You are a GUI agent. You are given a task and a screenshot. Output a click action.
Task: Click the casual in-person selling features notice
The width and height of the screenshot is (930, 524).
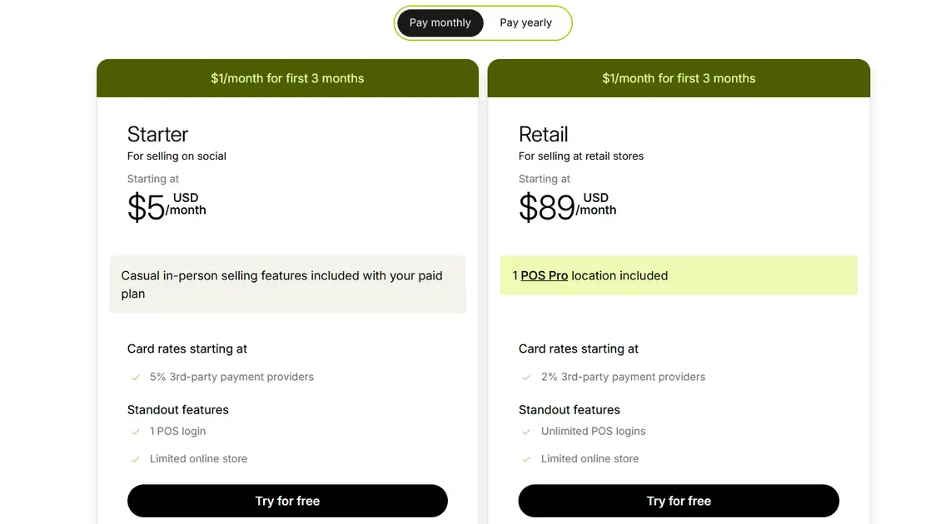[287, 284]
